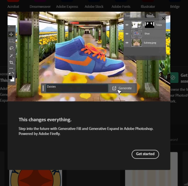Screen dimensions: 188x186
Task: Select the Subway.jpeg layer thumbnail
Action: coord(137,43)
